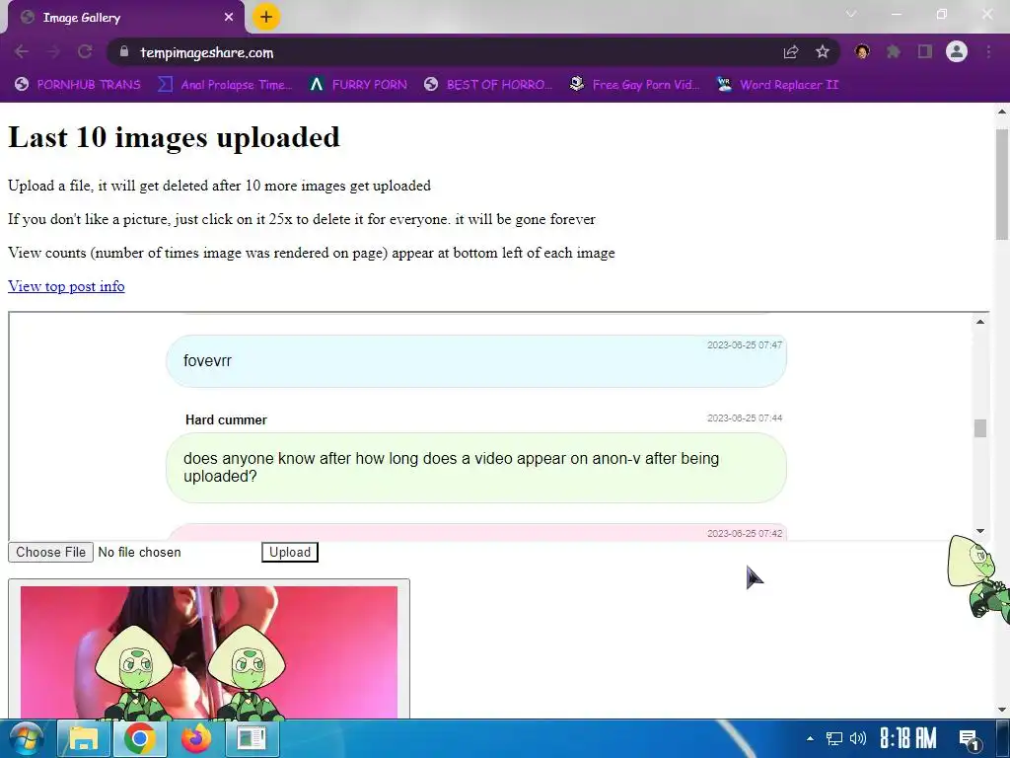The width and height of the screenshot is (1010, 758).
Task: Open a new tab with plus button
Action: click(x=266, y=17)
